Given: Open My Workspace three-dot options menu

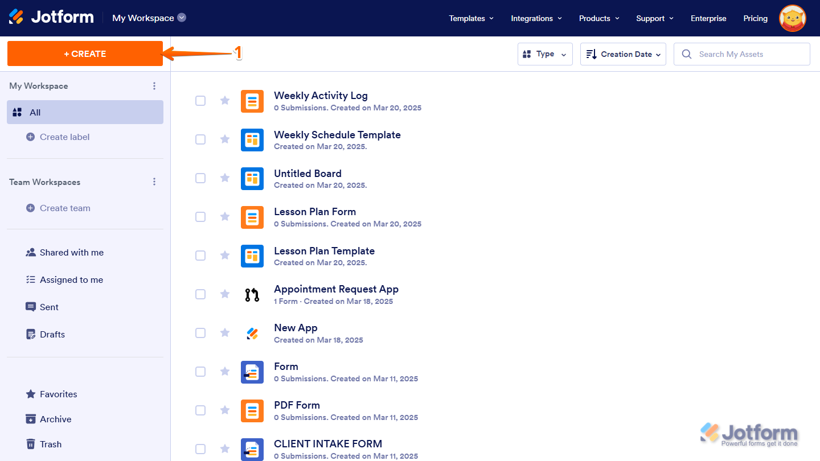Looking at the screenshot, I should click(154, 86).
